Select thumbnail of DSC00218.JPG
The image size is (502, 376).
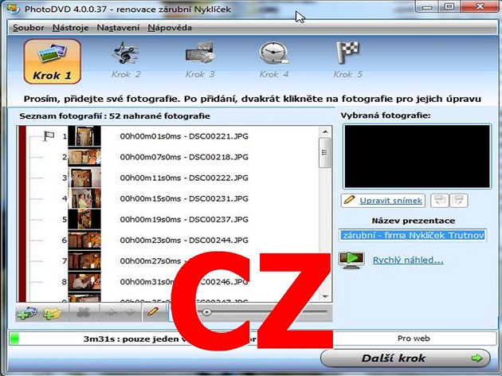(84, 157)
